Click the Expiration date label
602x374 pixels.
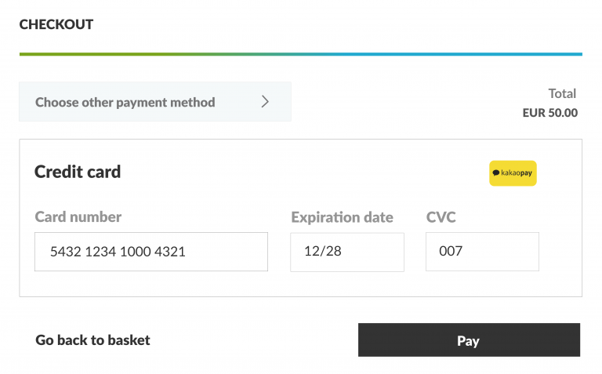342,217
